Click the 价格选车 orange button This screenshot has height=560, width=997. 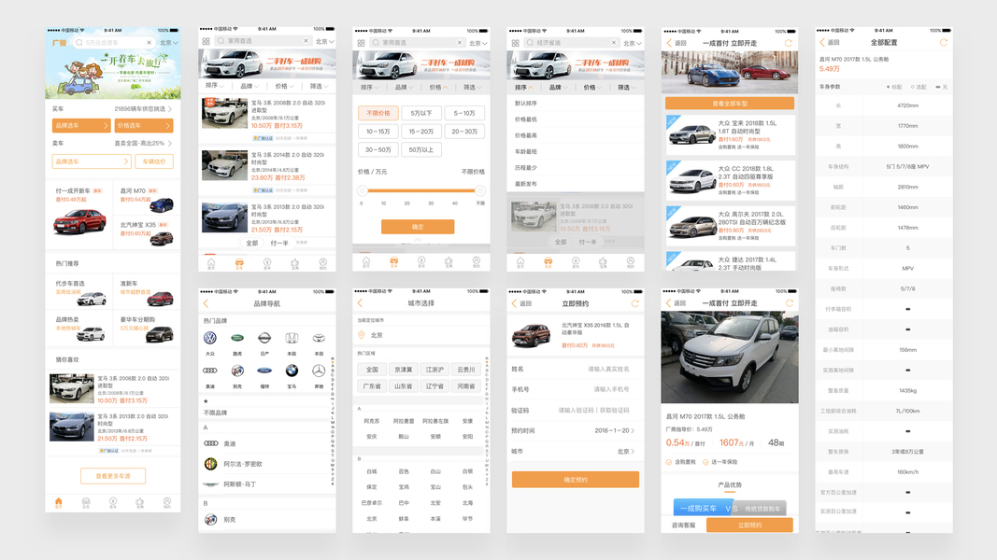(x=144, y=126)
